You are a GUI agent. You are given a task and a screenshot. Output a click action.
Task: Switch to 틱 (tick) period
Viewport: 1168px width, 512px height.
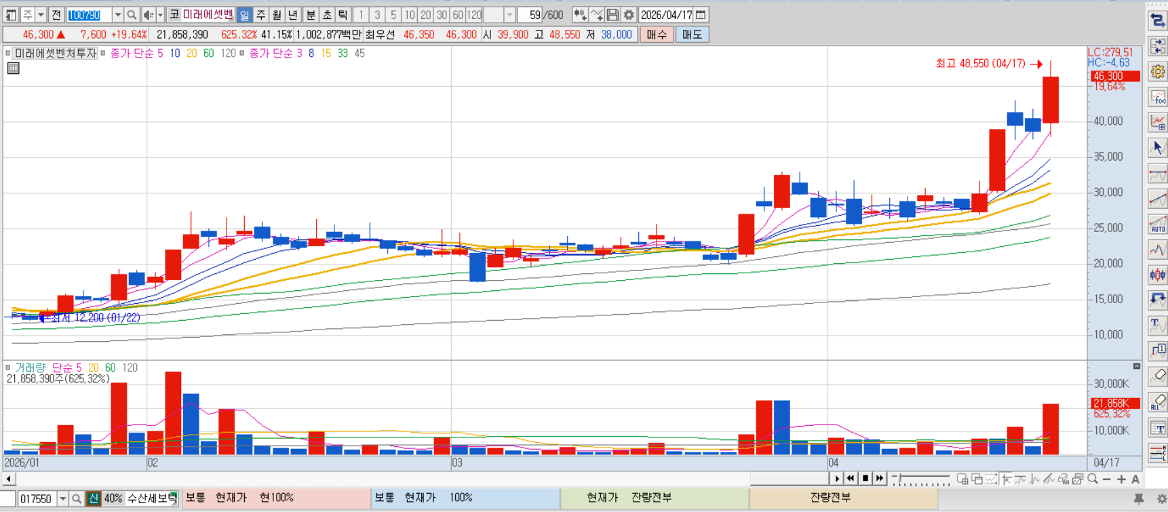pos(343,15)
